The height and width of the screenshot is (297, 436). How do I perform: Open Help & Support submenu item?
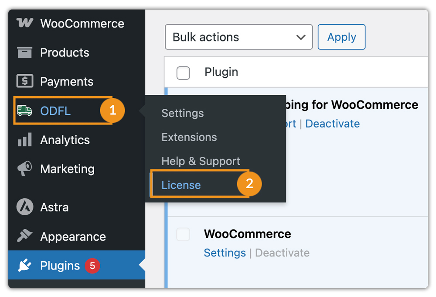[201, 161]
